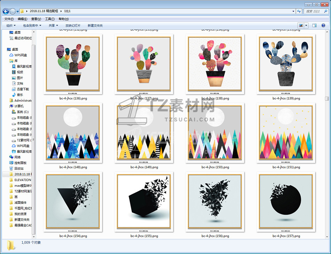Open 文档 library in sidebar
Screen dimensions: 331x254
point(17,84)
